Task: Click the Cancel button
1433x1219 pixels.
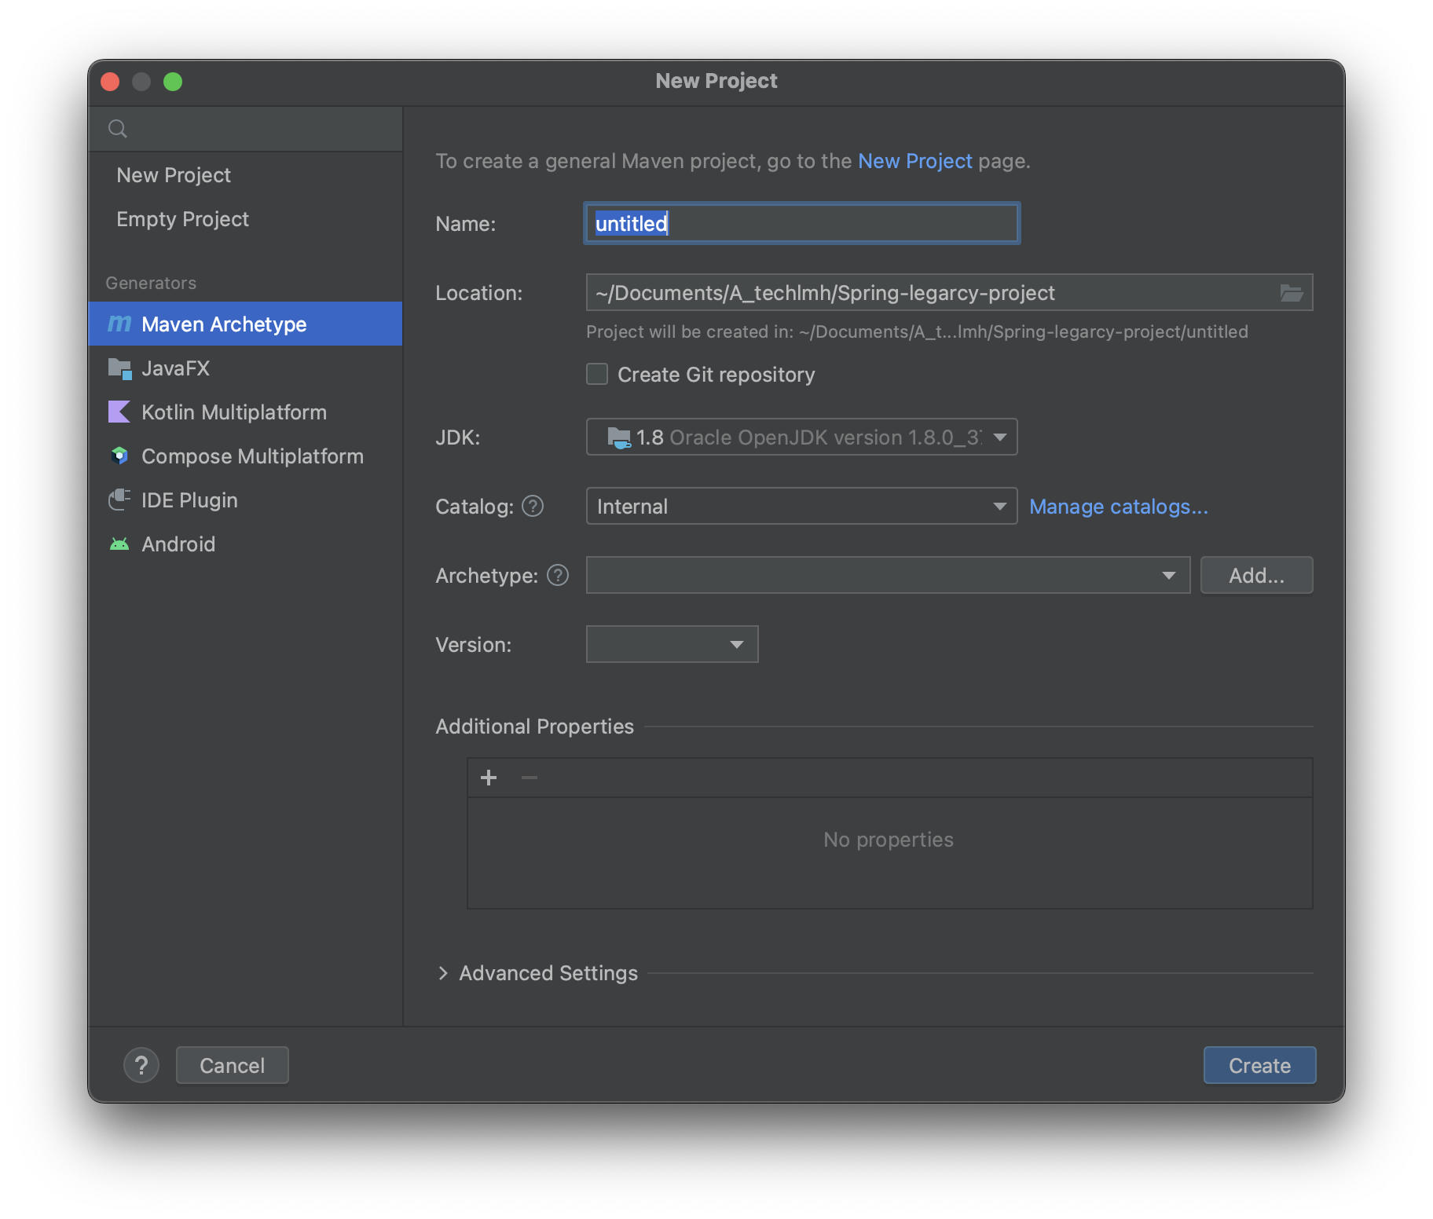Action: [x=233, y=1066]
